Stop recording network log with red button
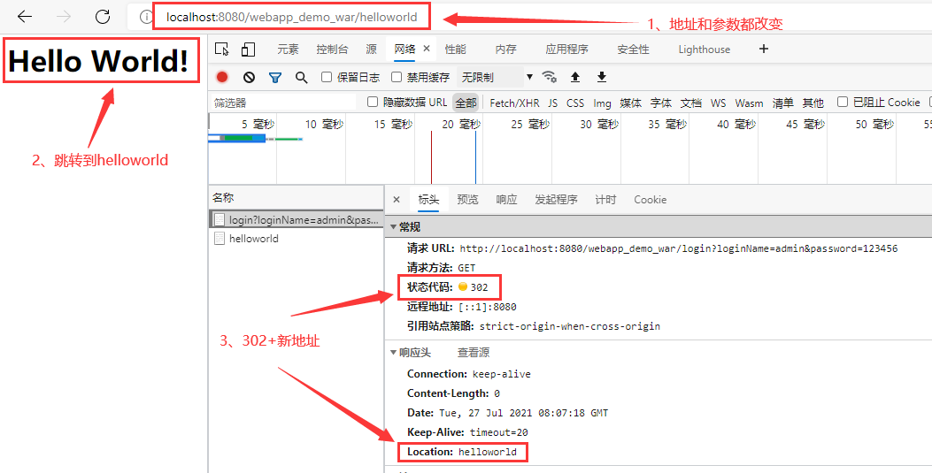Image resolution: width=932 pixels, height=473 pixels. tap(222, 77)
